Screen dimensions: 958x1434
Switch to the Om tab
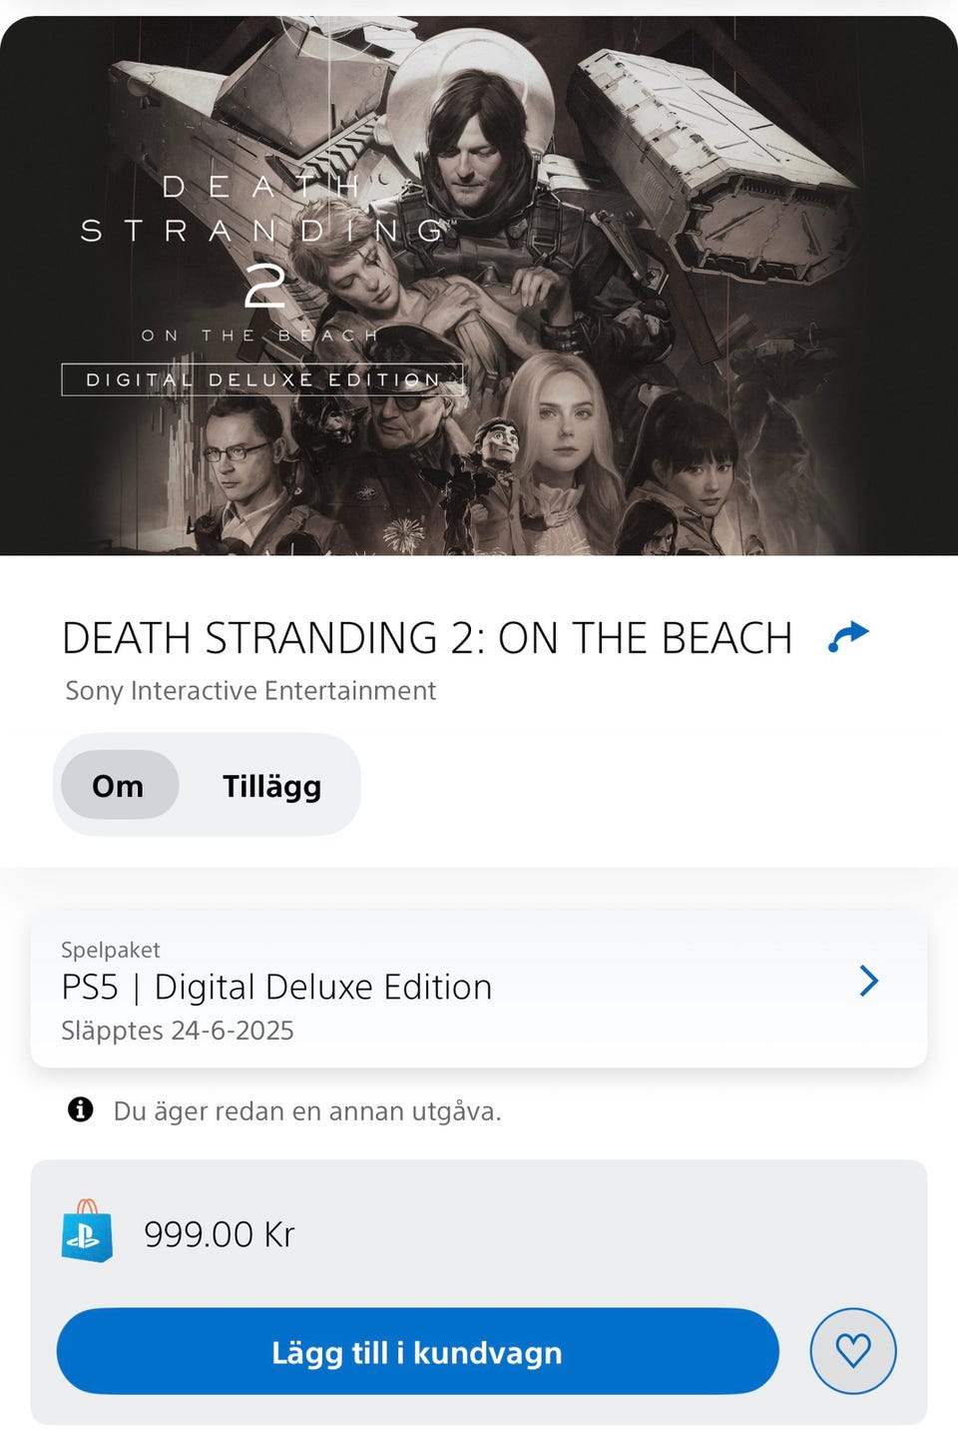119,786
